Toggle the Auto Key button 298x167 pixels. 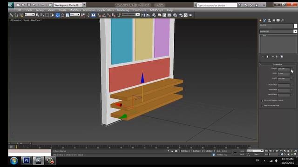tap(242, 151)
